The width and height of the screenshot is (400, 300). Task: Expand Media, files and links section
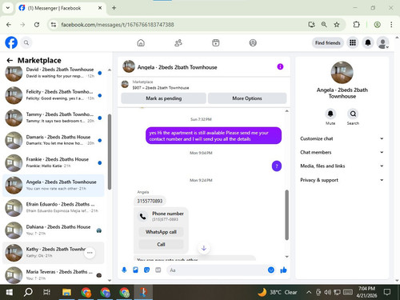pos(342,166)
